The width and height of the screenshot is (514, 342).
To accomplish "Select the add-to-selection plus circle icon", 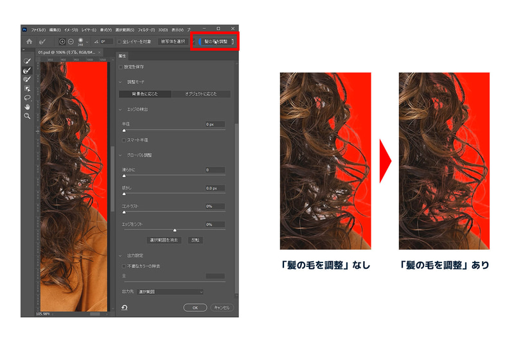I will [62, 42].
